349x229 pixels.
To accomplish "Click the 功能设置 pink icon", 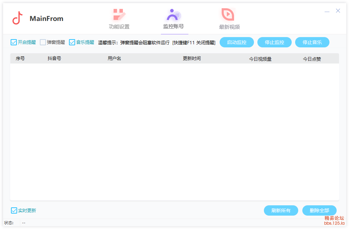I will click(119, 15).
